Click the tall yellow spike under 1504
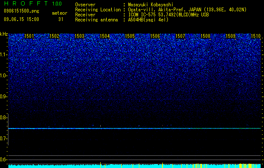264x168 pixels. coord(100,165)
